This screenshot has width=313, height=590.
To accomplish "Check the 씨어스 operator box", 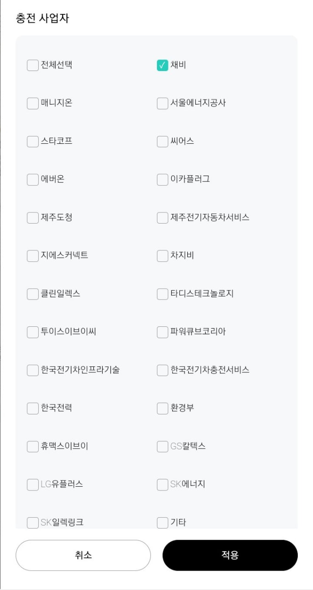I will (x=162, y=142).
